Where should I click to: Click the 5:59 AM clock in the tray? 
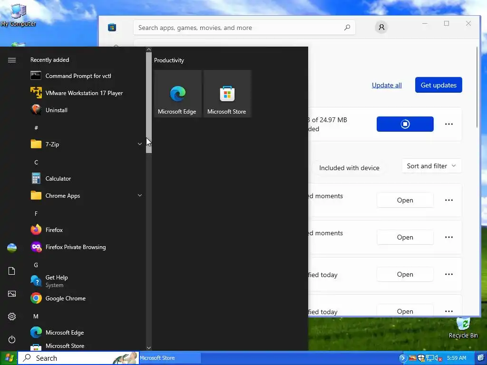[x=457, y=358]
